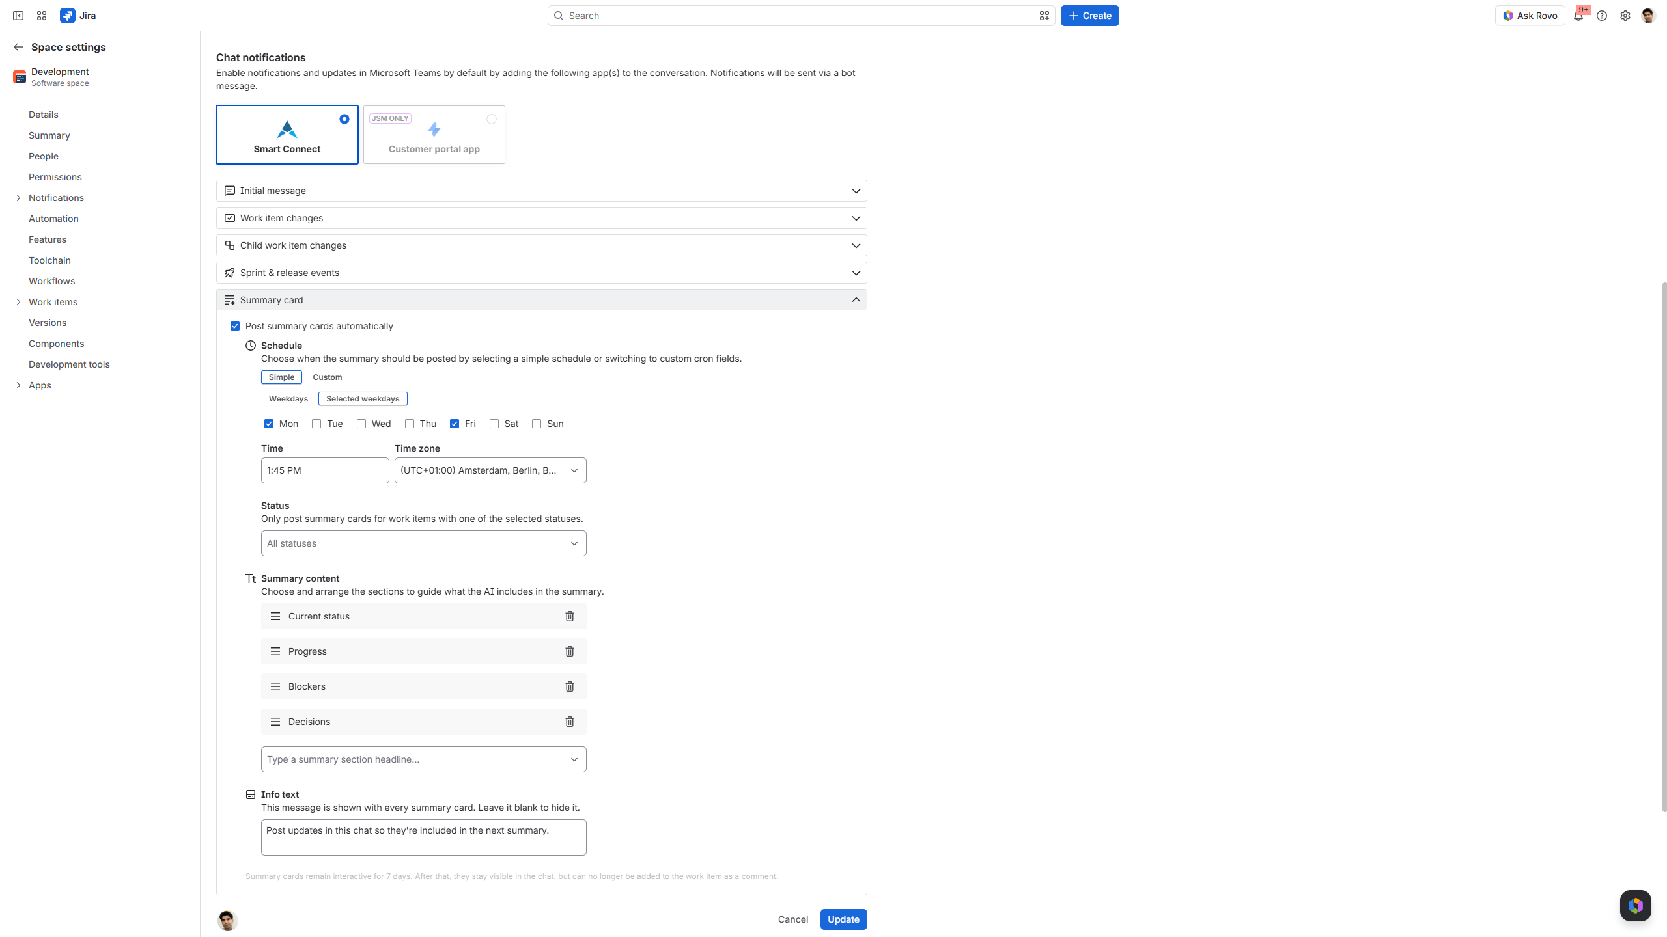Open the app switcher grid icon
1667x937 pixels.
(42, 16)
